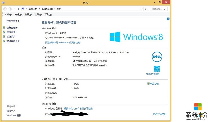This screenshot has height=122, width=208.
Task: Open the 编辑(E) menu
Action: (18, 14)
